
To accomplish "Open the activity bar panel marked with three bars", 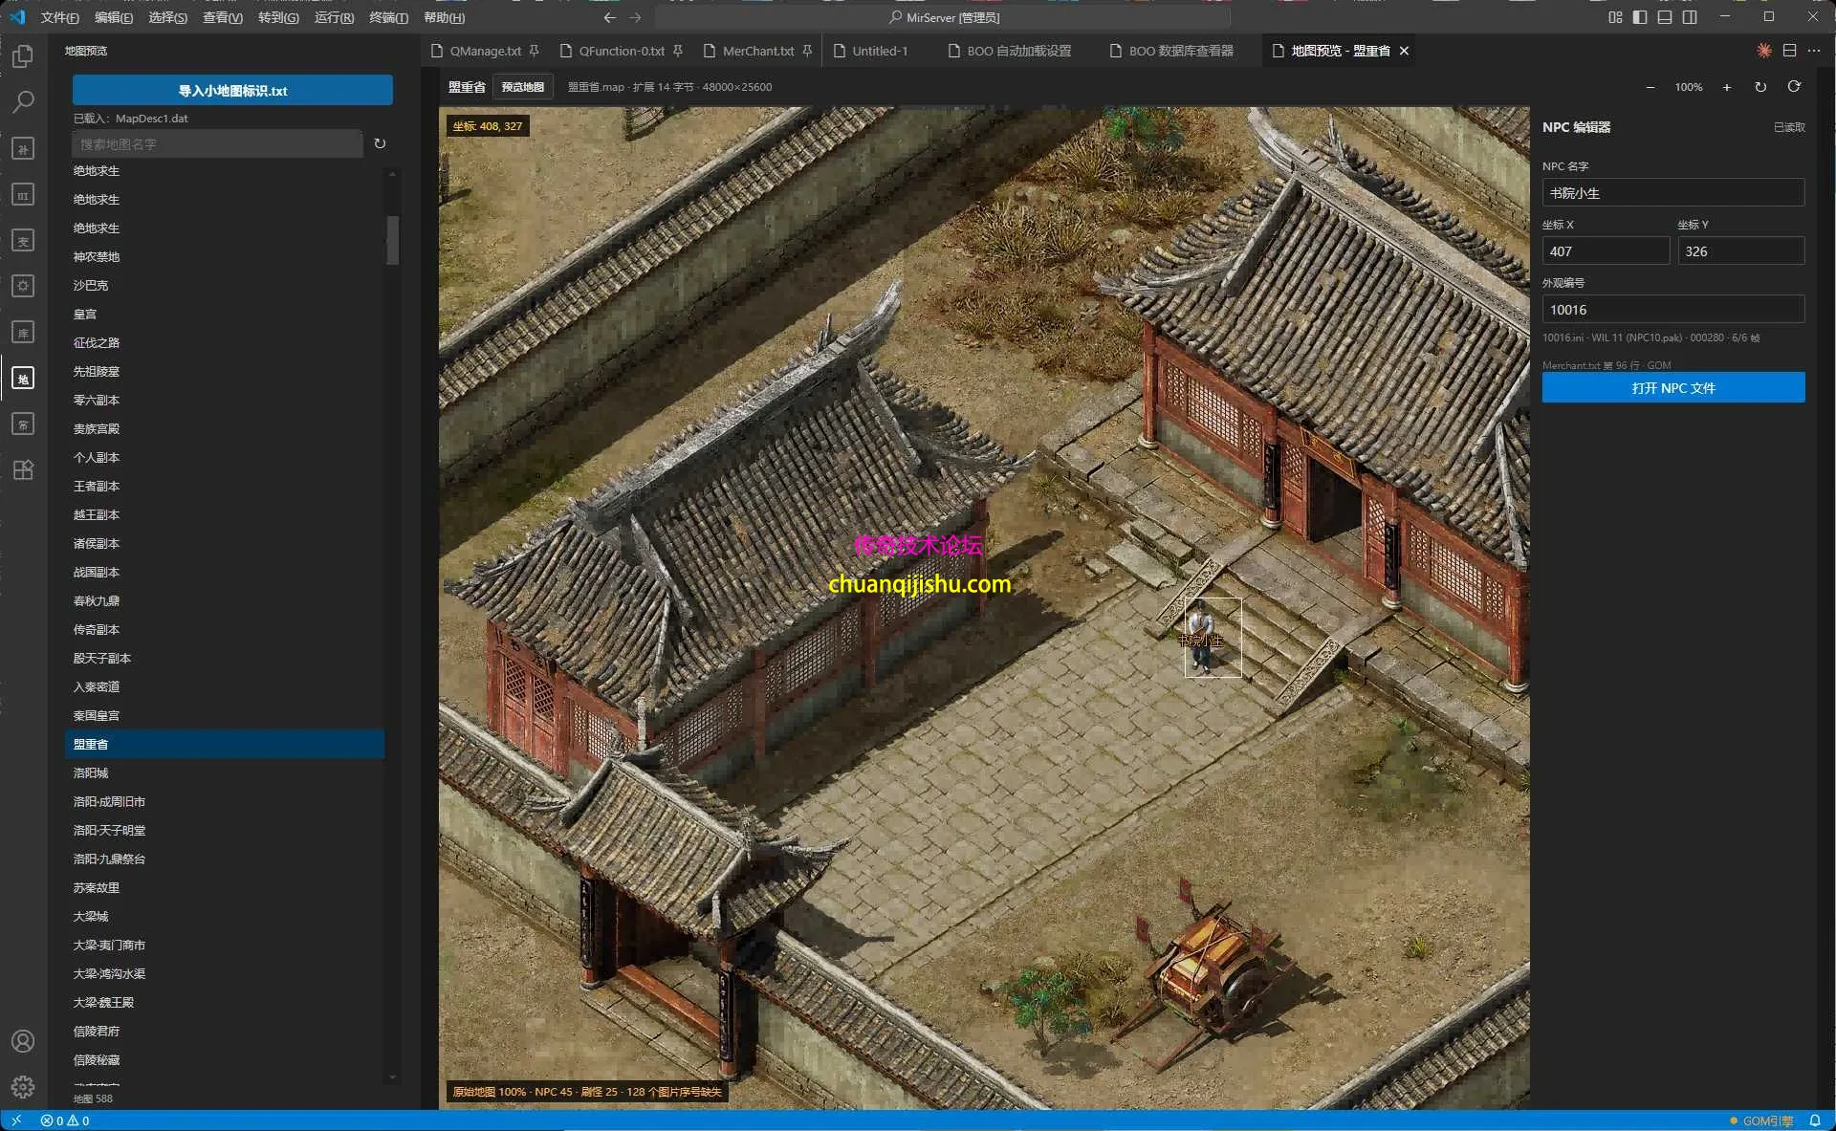I will tap(23, 194).
